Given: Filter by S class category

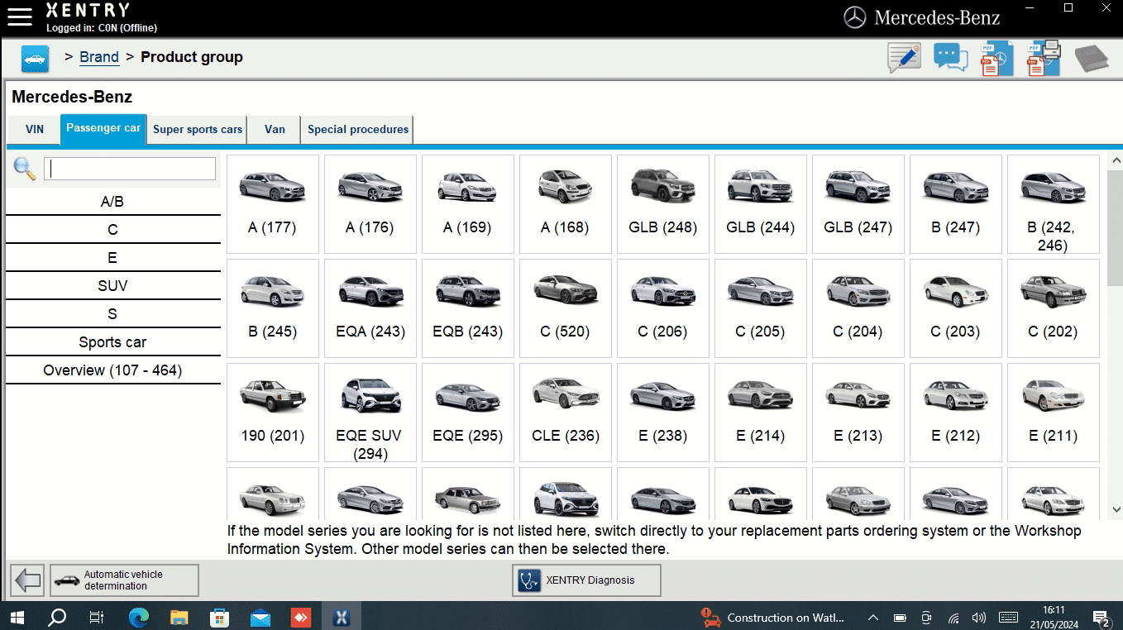Looking at the screenshot, I should tap(112, 314).
